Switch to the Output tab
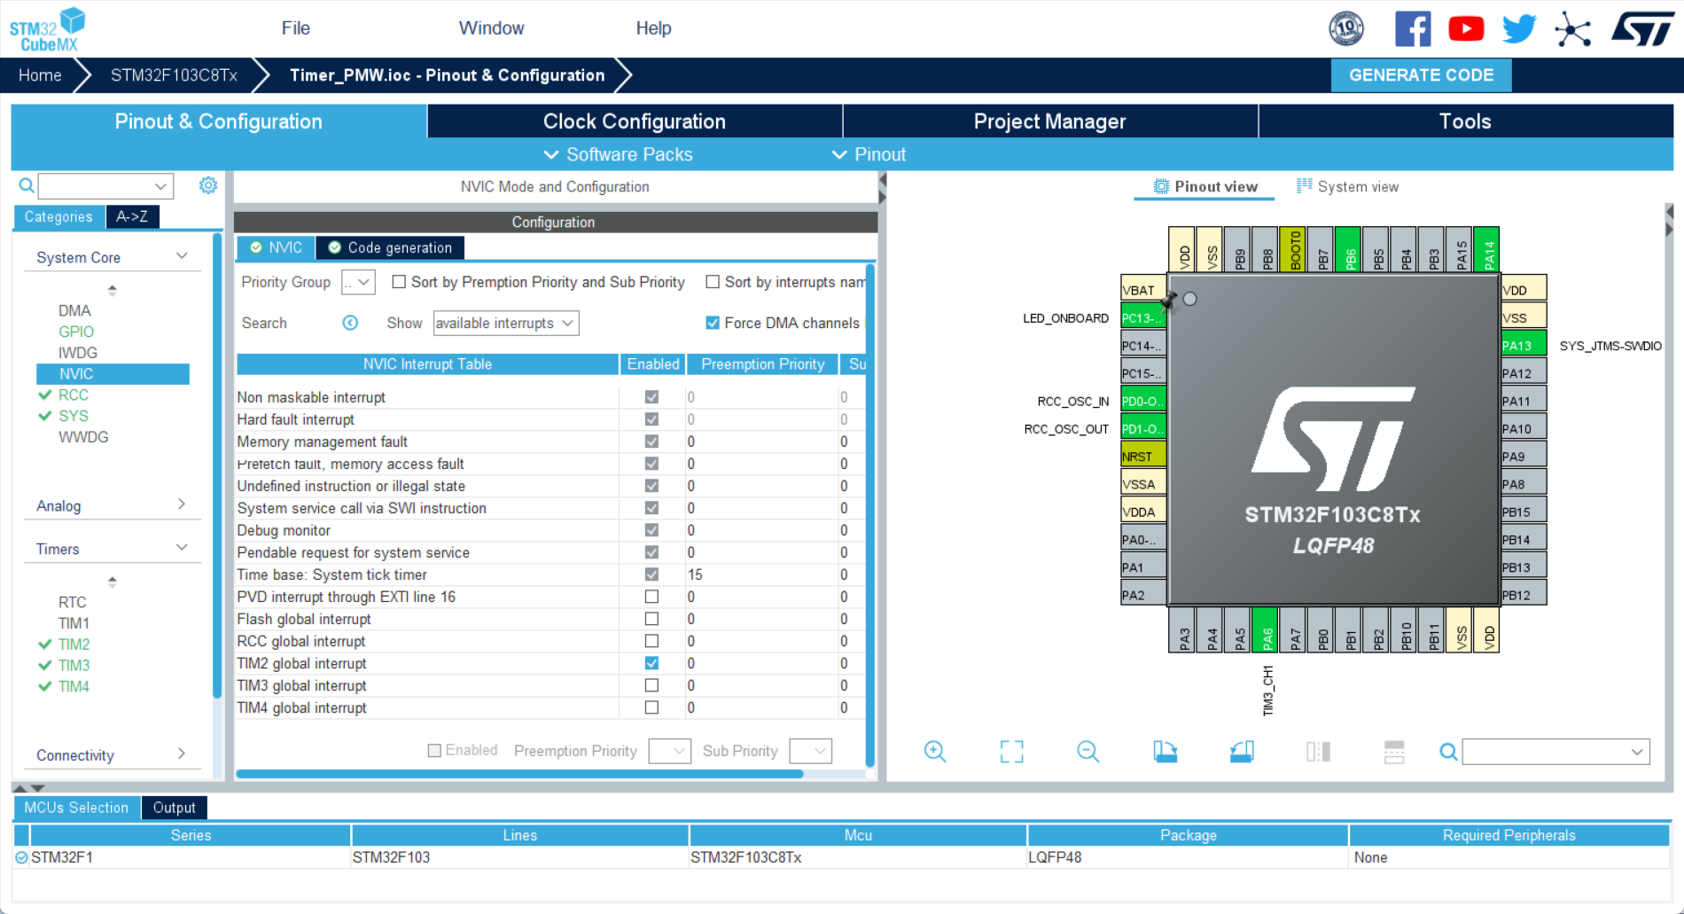The height and width of the screenshot is (914, 1684). [174, 808]
